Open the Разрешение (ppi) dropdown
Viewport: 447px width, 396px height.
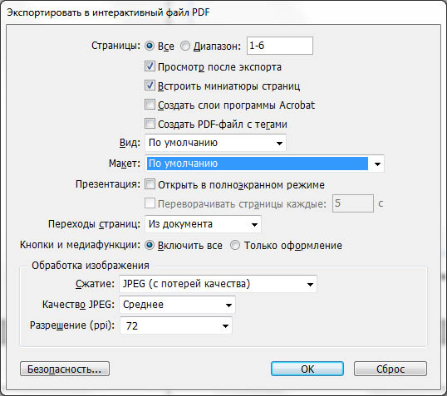click(x=175, y=325)
